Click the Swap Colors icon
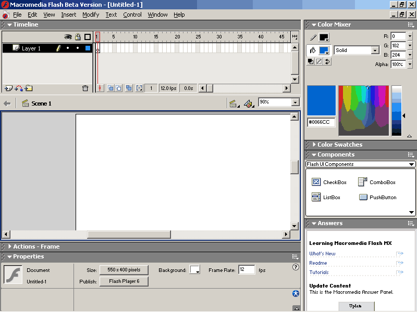 pyautogui.click(x=327, y=61)
